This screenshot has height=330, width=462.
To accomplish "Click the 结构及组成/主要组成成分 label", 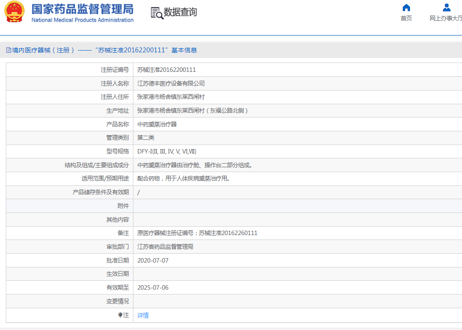I will click(97, 165).
